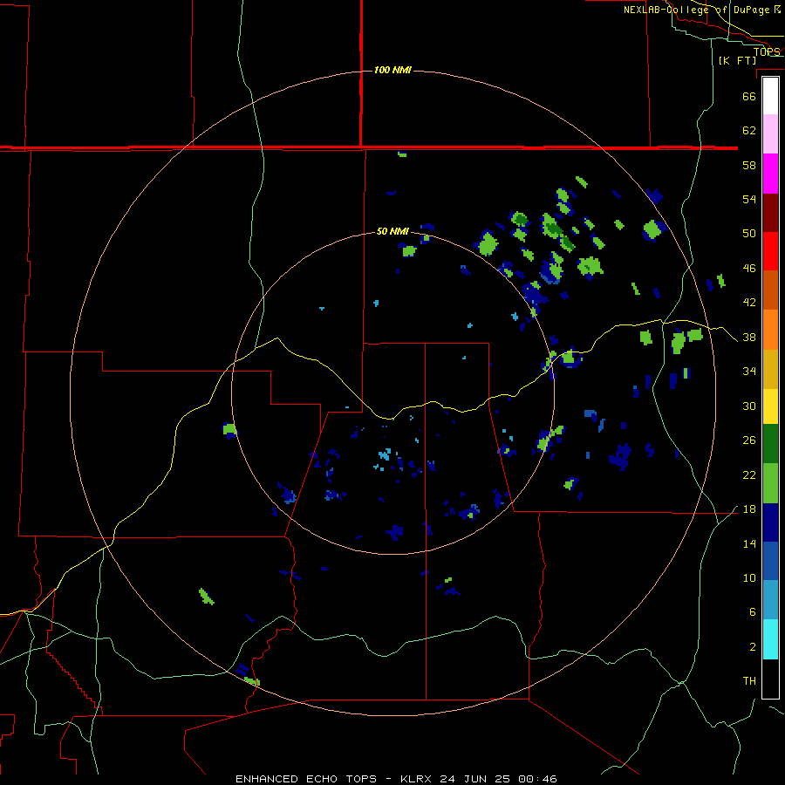The width and height of the screenshot is (785, 785).
Task: Click the "2" legend value
Action: point(752,647)
